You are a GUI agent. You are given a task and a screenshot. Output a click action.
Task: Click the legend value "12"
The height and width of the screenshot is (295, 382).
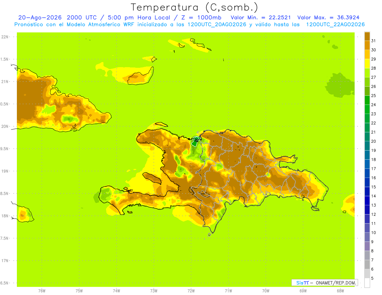click(374, 214)
